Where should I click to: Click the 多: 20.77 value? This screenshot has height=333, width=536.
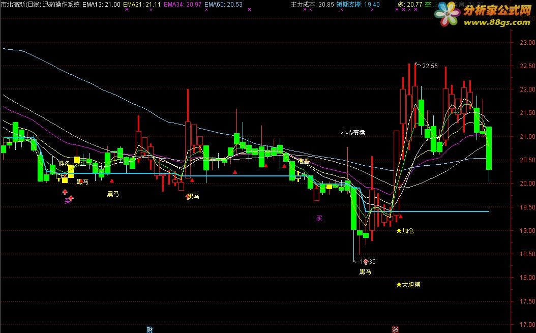pyautogui.click(x=410, y=5)
